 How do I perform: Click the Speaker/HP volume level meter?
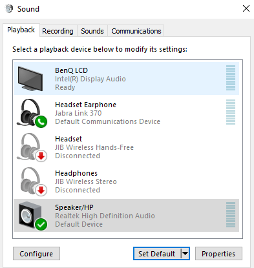231,215
